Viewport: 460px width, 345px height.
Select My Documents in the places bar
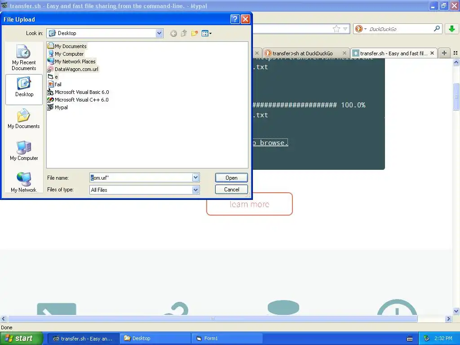[24, 119]
